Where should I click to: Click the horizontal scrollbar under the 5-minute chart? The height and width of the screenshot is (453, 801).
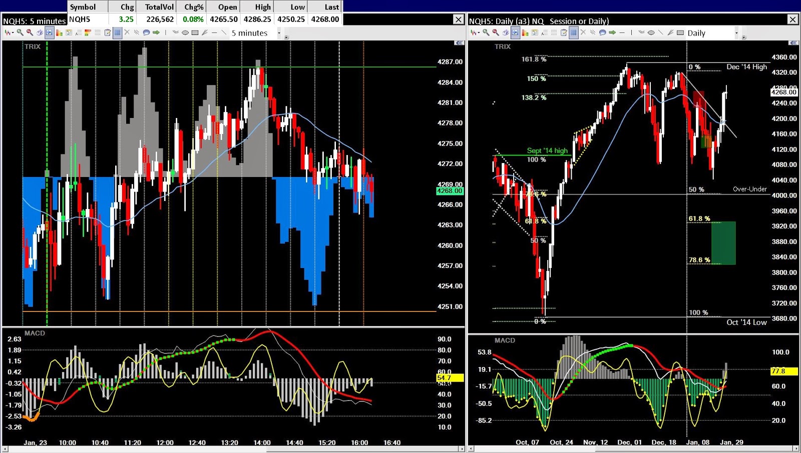tap(233, 448)
